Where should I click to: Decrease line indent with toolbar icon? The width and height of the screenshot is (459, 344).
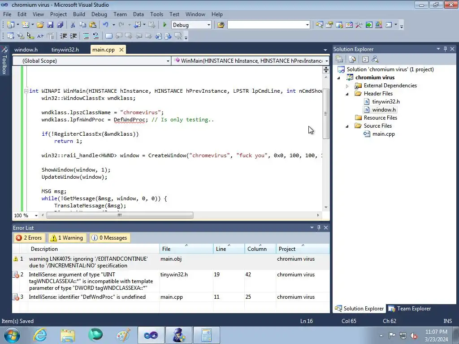(63, 36)
